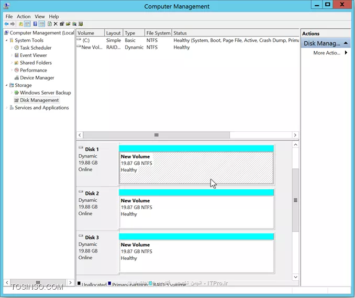This screenshot has height=298, width=355.
Task: Click the Disk 1 drive icon
Action: pyautogui.click(x=81, y=147)
